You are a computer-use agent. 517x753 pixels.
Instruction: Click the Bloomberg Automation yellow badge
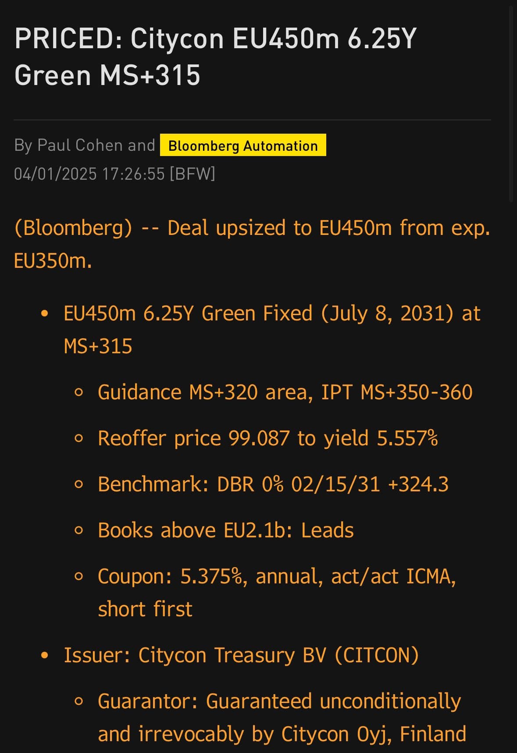[243, 146]
